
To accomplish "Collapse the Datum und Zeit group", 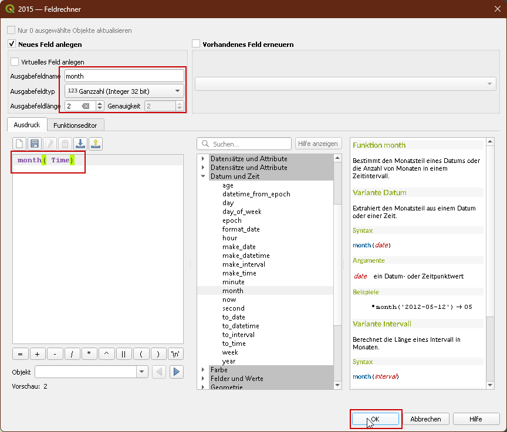I will (x=203, y=176).
